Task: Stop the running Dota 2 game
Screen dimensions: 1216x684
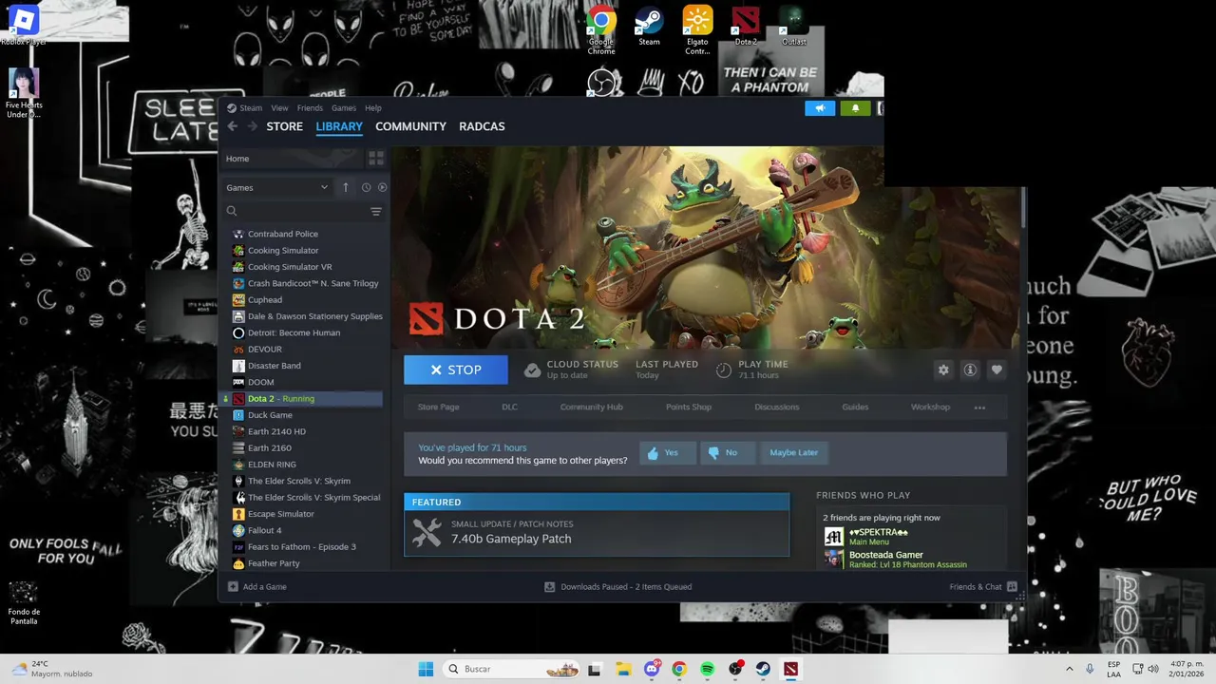Action: click(x=456, y=370)
